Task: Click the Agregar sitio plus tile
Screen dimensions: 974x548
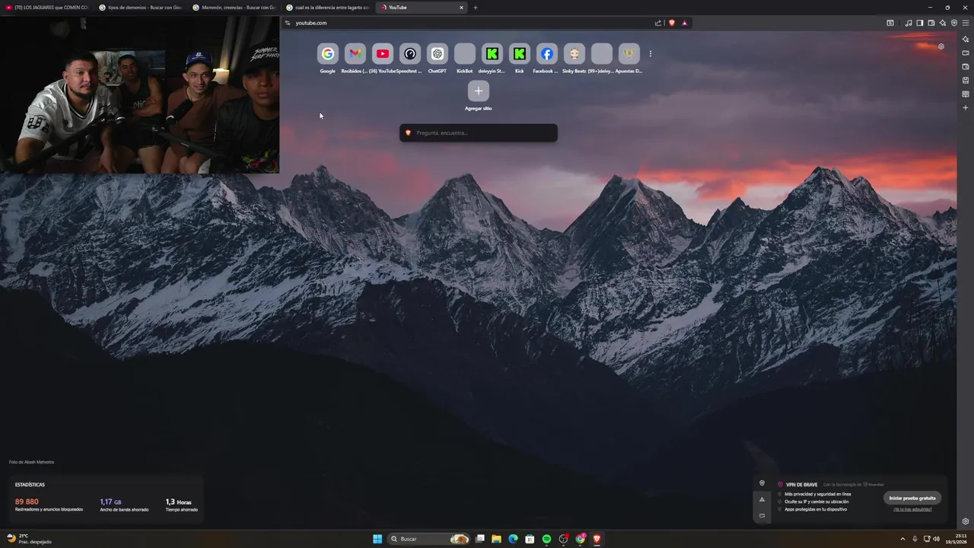Action: [x=478, y=91]
